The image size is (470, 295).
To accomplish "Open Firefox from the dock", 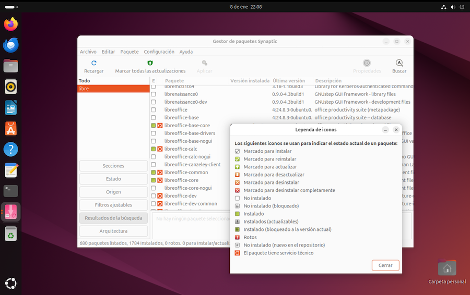I will pyautogui.click(x=11, y=24).
